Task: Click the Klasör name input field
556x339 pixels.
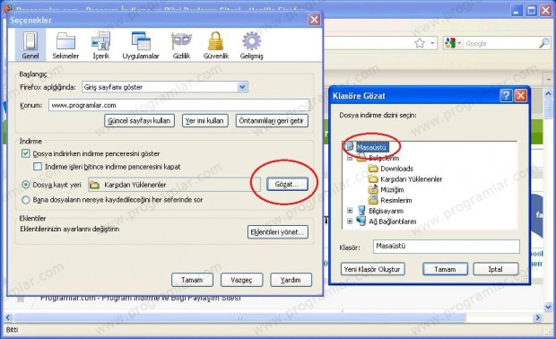Action: tap(447, 247)
